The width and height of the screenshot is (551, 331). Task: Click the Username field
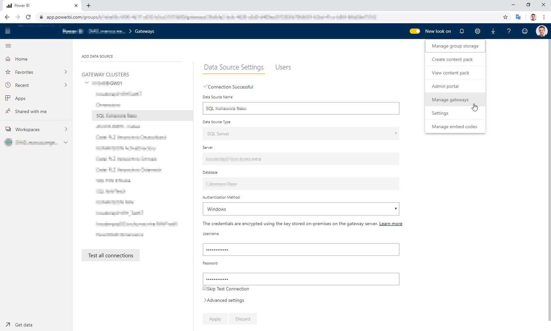click(x=301, y=249)
